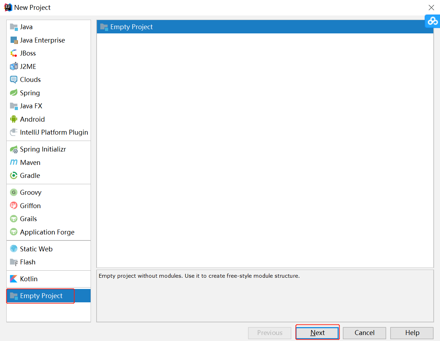Click the IntelliJ Platform Plugin plug icon
The image size is (440, 341).
(x=14, y=132)
